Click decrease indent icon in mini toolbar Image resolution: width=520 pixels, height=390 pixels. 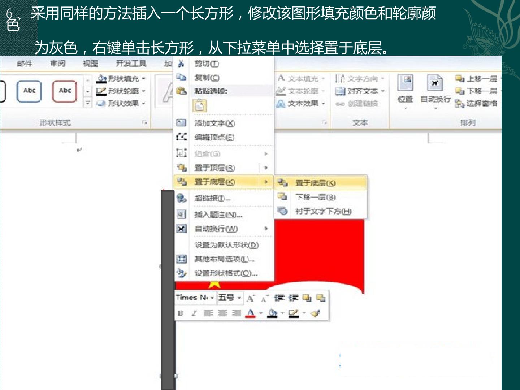tap(279, 298)
